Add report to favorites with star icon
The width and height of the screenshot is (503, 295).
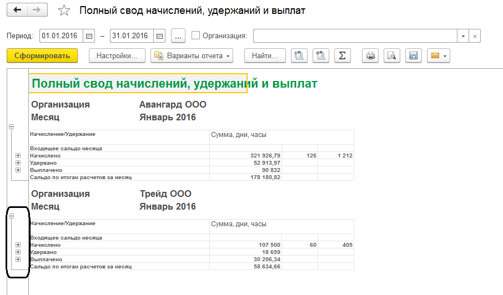tap(64, 11)
